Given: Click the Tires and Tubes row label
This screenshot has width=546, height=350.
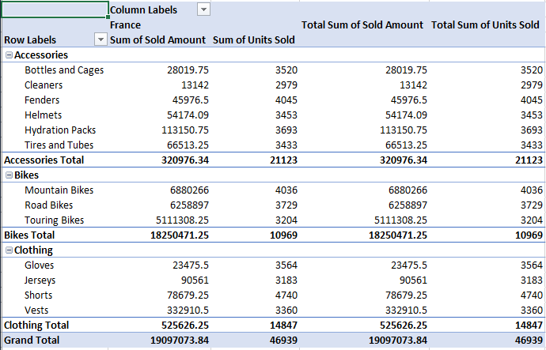Looking at the screenshot, I should [59, 145].
